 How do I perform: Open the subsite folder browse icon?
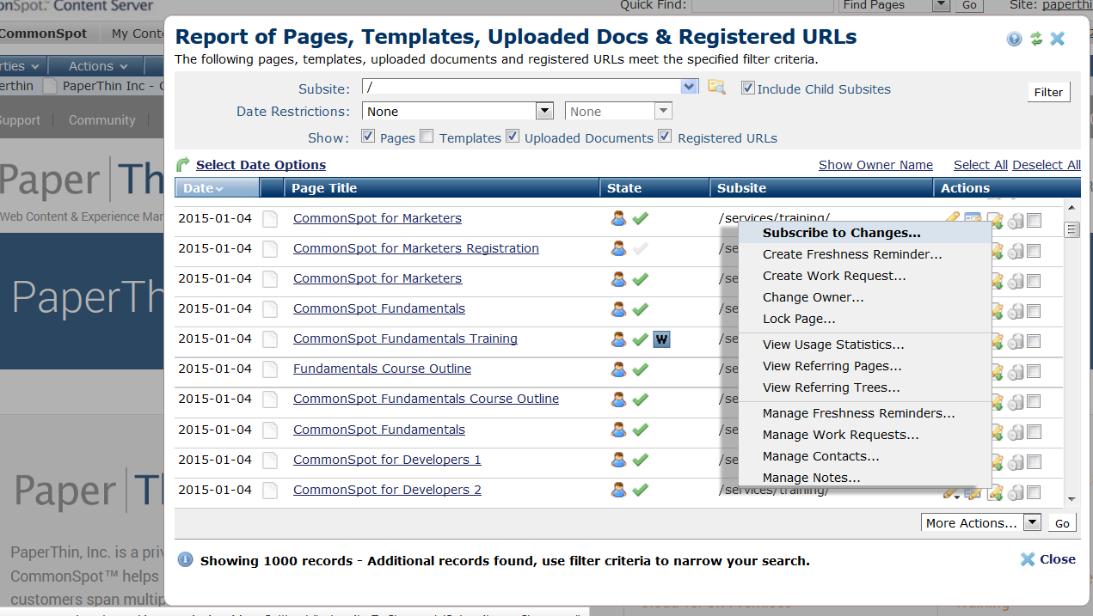[x=716, y=87]
